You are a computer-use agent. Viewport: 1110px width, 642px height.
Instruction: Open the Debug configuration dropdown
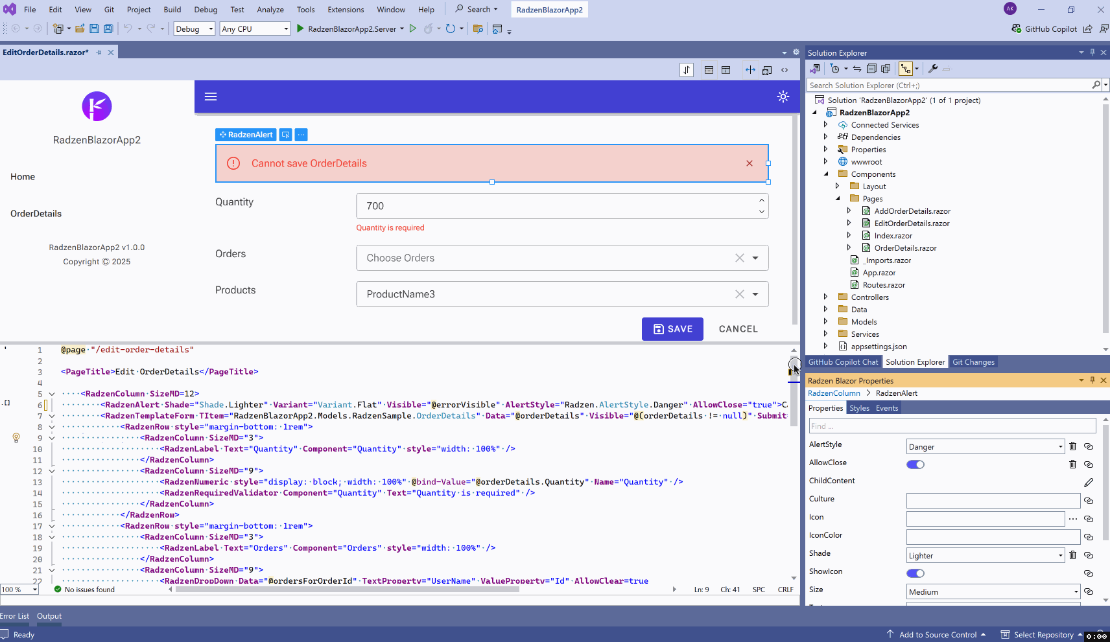click(195, 29)
